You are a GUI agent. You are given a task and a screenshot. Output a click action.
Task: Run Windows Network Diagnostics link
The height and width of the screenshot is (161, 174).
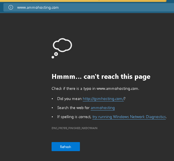(129, 117)
